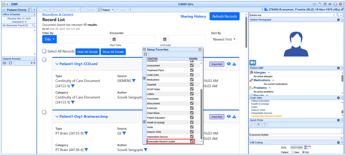
Task: Click the patient document icon beside 278492-Everyman
Action: click(267, 10)
